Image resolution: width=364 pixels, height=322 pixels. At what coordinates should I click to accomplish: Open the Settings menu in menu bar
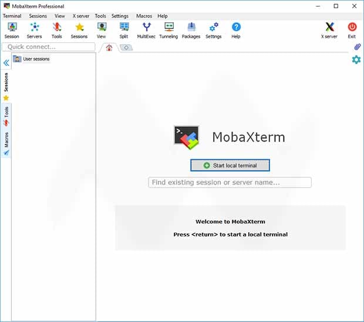pyautogui.click(x=120, y=16)
